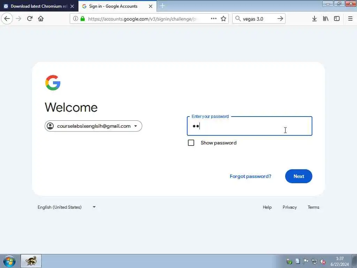Open the Terms link
Screen dimensions: 357x268
point(313,207)
